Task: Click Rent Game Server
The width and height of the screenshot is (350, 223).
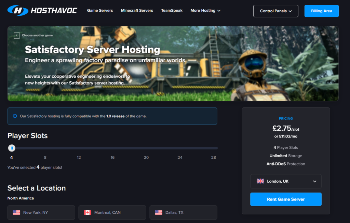Action: pos(286,199)
